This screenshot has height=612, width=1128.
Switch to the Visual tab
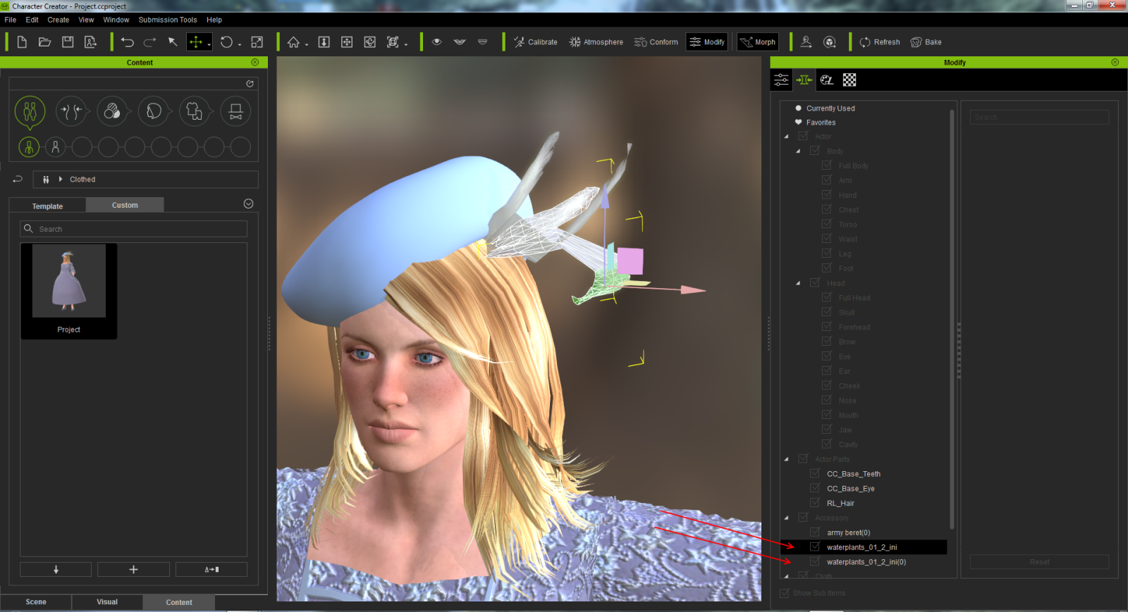pos(107,602)
